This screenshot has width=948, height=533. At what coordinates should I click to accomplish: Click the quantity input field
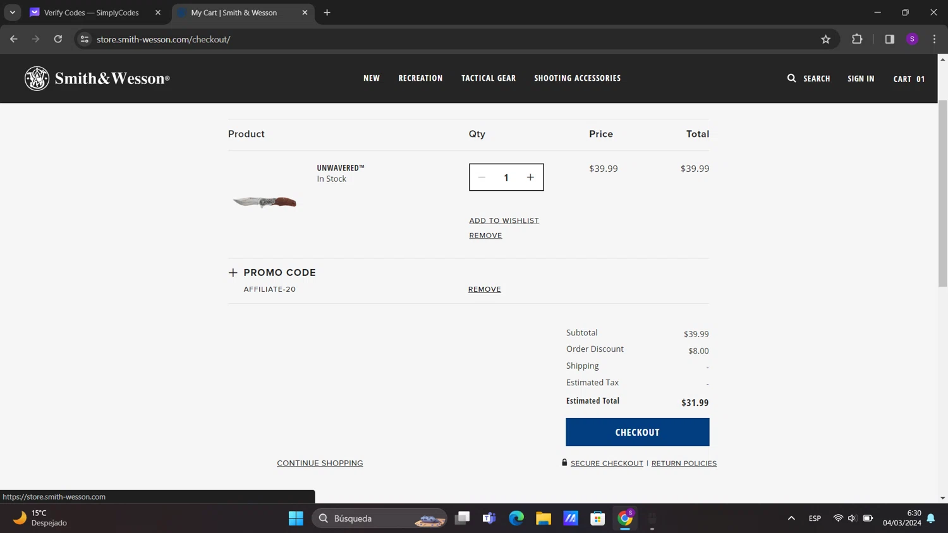point(506,177)
